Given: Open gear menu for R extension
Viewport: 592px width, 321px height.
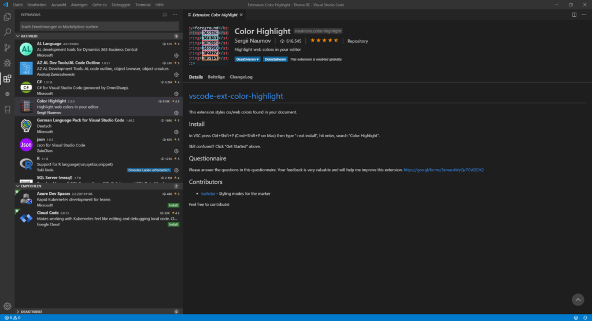Looking at the screenshot, I should click(176, 170).
